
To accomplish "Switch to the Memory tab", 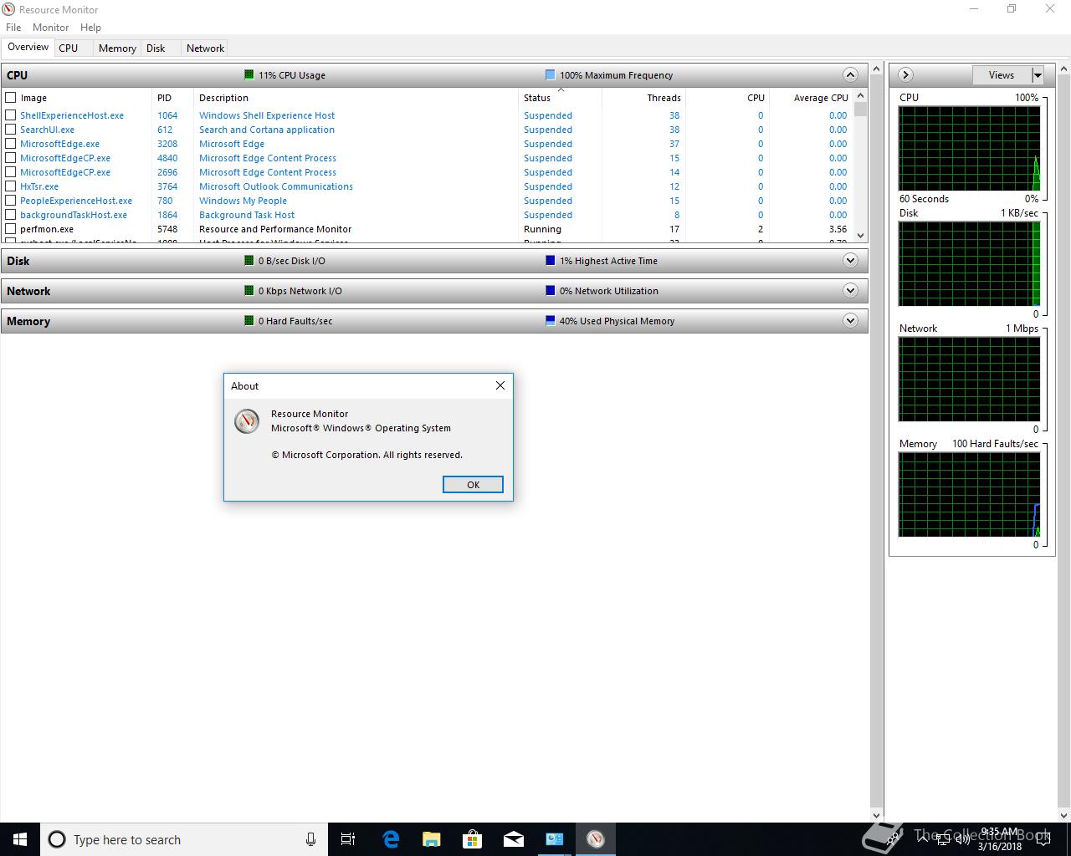I will pyautogui.click(x=117, y=48).
